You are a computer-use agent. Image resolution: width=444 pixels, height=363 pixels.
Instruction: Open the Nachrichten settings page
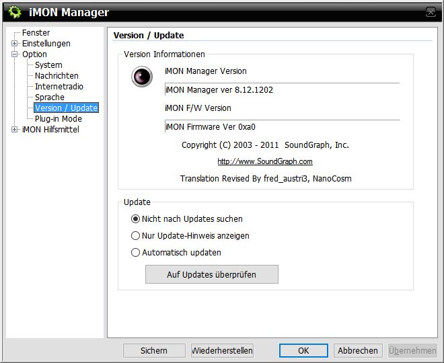coord(57,76)
